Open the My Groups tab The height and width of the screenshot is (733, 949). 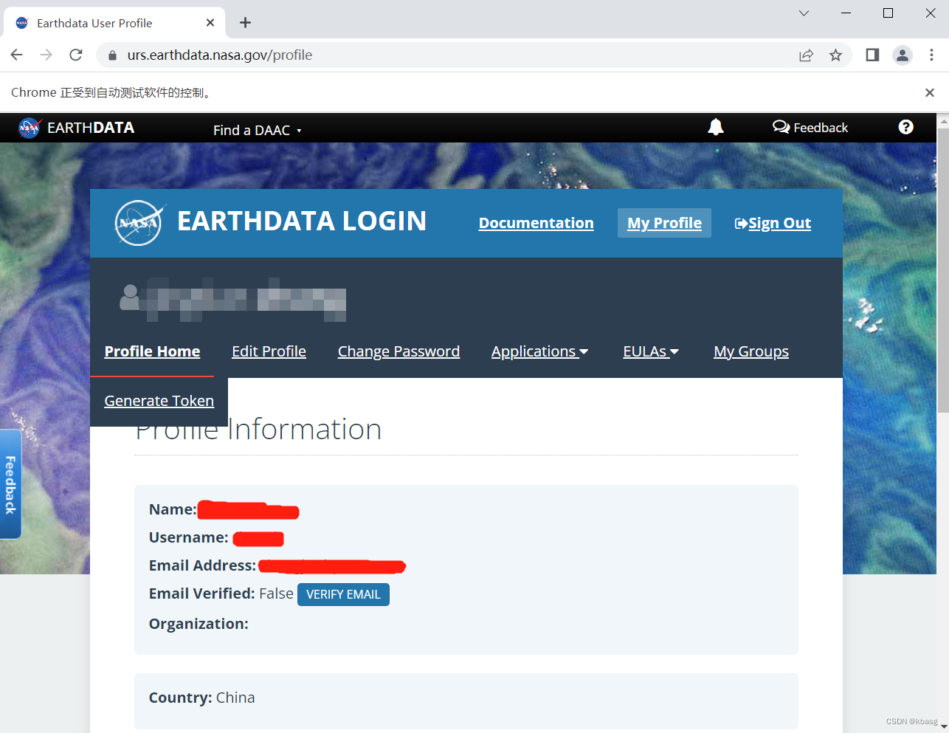pyautogui.click(x=751, y=351)
